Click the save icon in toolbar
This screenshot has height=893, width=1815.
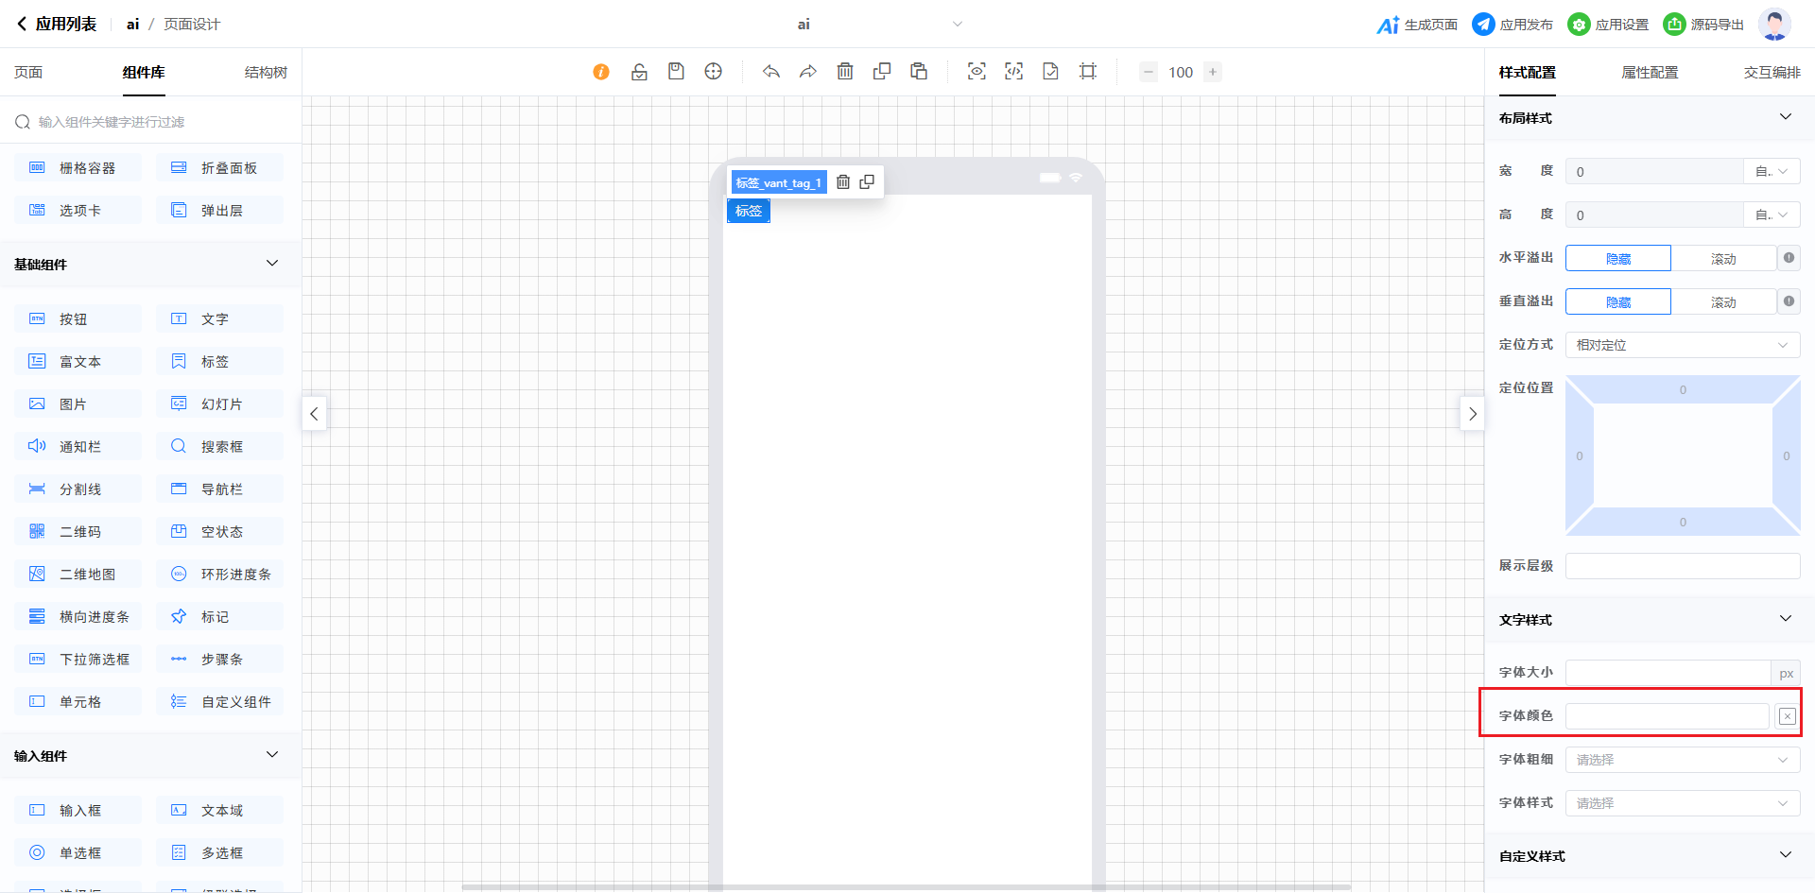coord(676,72)
